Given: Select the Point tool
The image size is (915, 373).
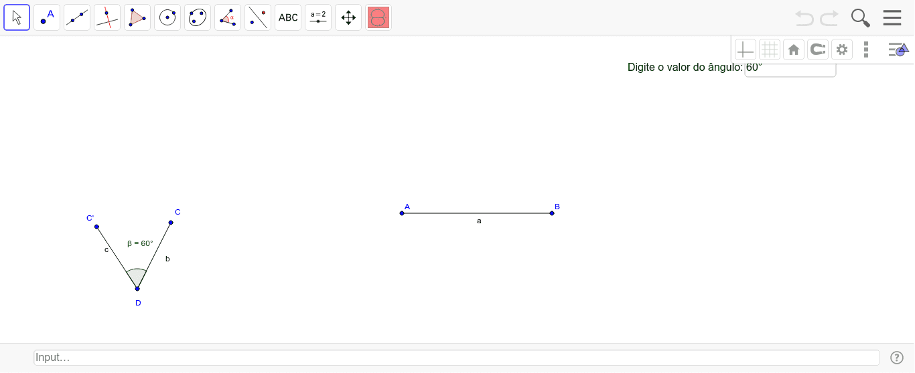Looking at the screenshot, I should click(x=47, y=17).
